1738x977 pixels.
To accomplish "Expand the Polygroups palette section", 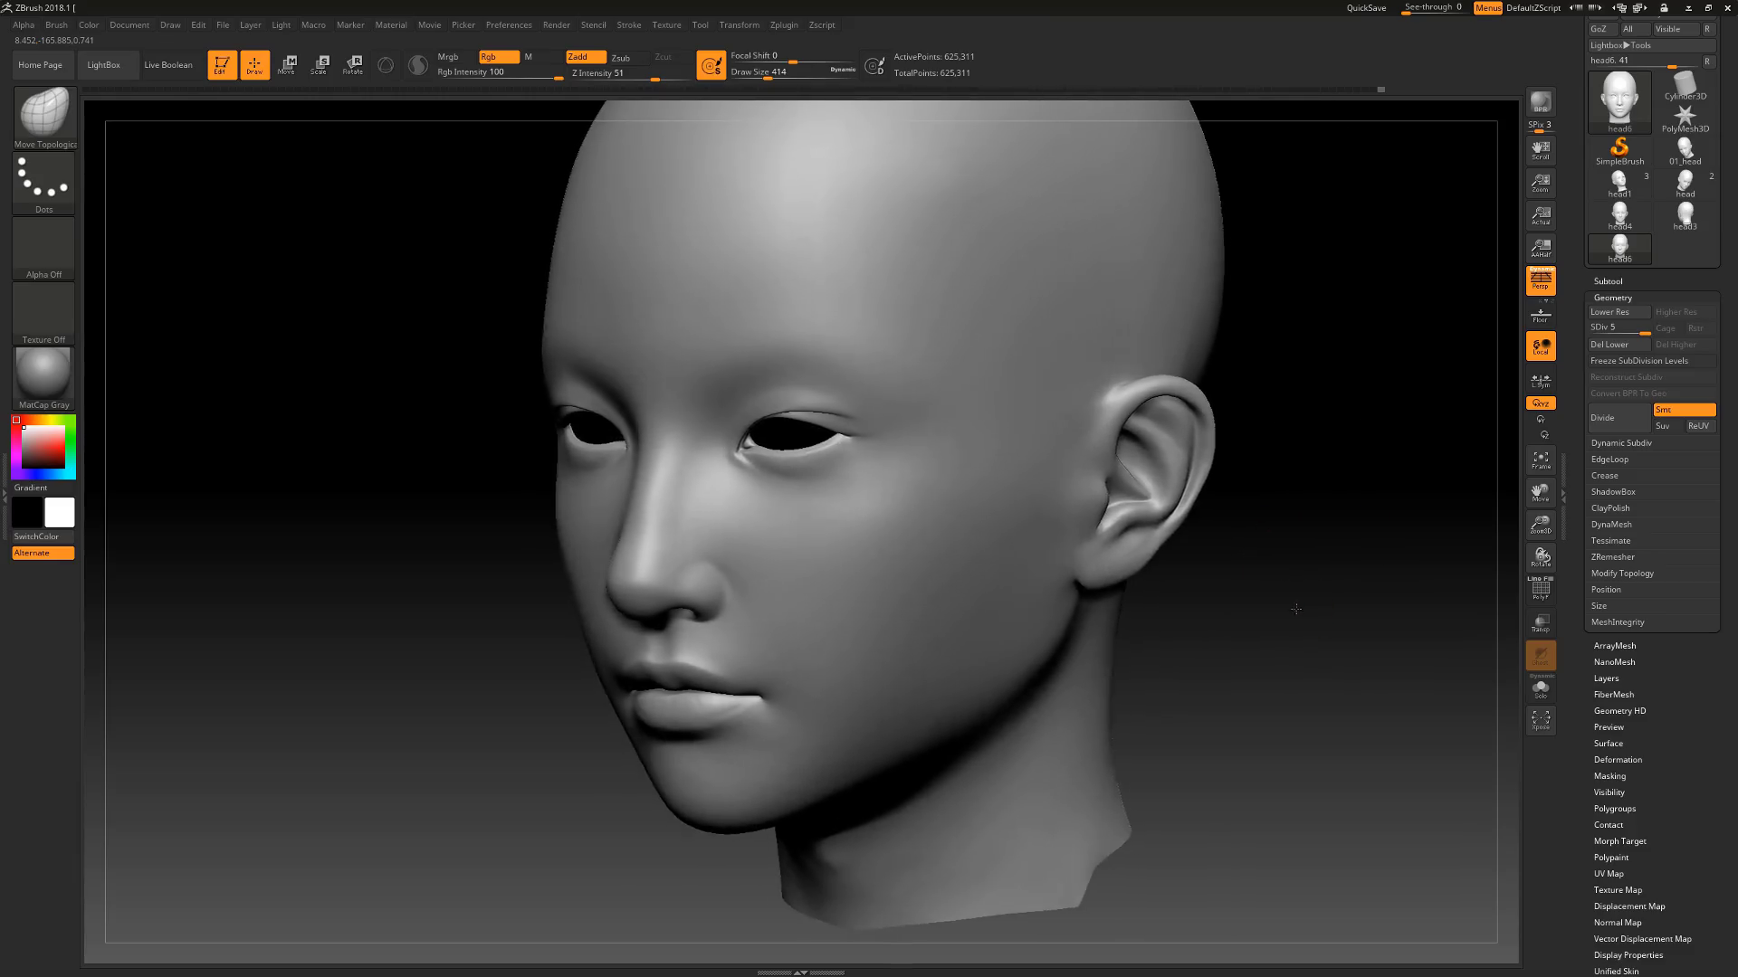I will (1614, 809).
